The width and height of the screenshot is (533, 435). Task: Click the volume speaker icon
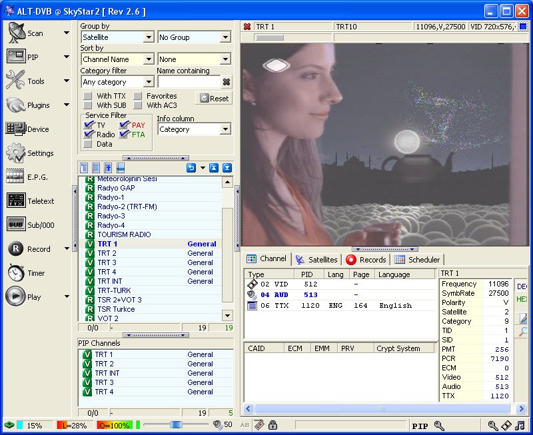click(217, 424)
